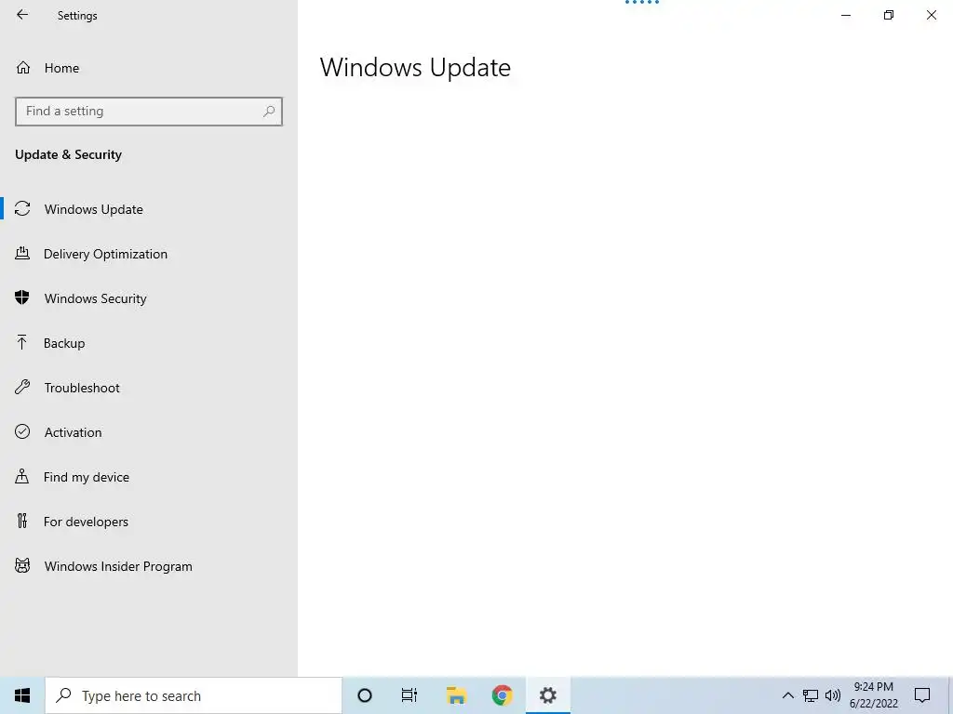This screenshot has width=953, height=714.
Task: Open Windows Security page
Action: click(x=149, y=298)
